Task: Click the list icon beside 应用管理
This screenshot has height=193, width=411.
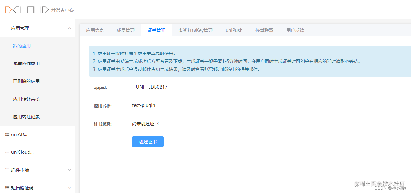Action: (x=7, y=28)
